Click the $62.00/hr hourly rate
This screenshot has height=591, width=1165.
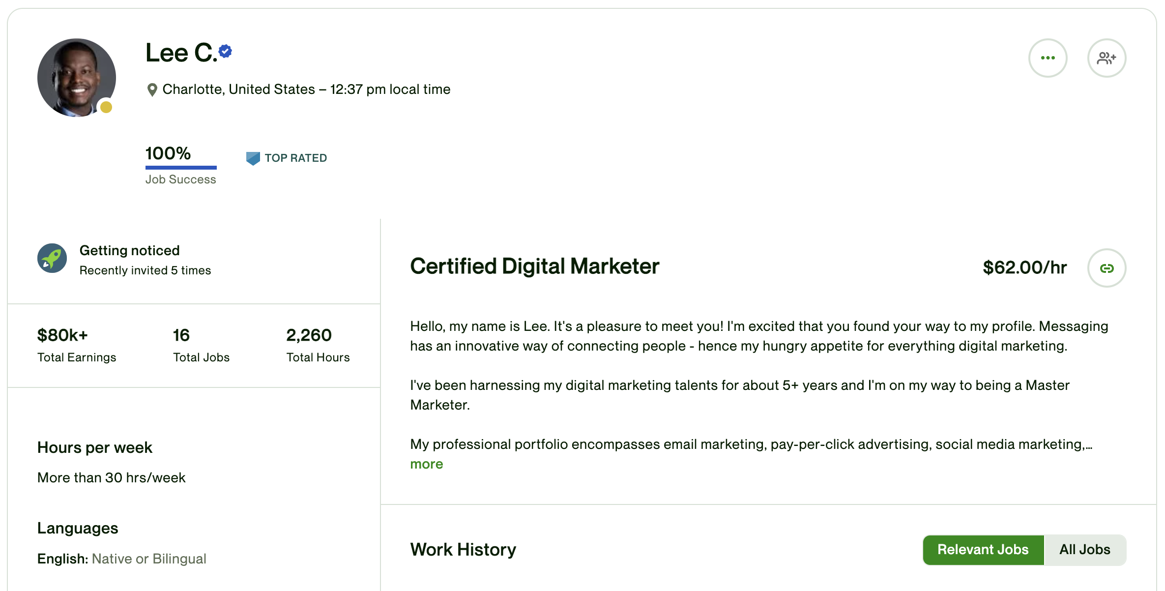[x=1024, y=267]
